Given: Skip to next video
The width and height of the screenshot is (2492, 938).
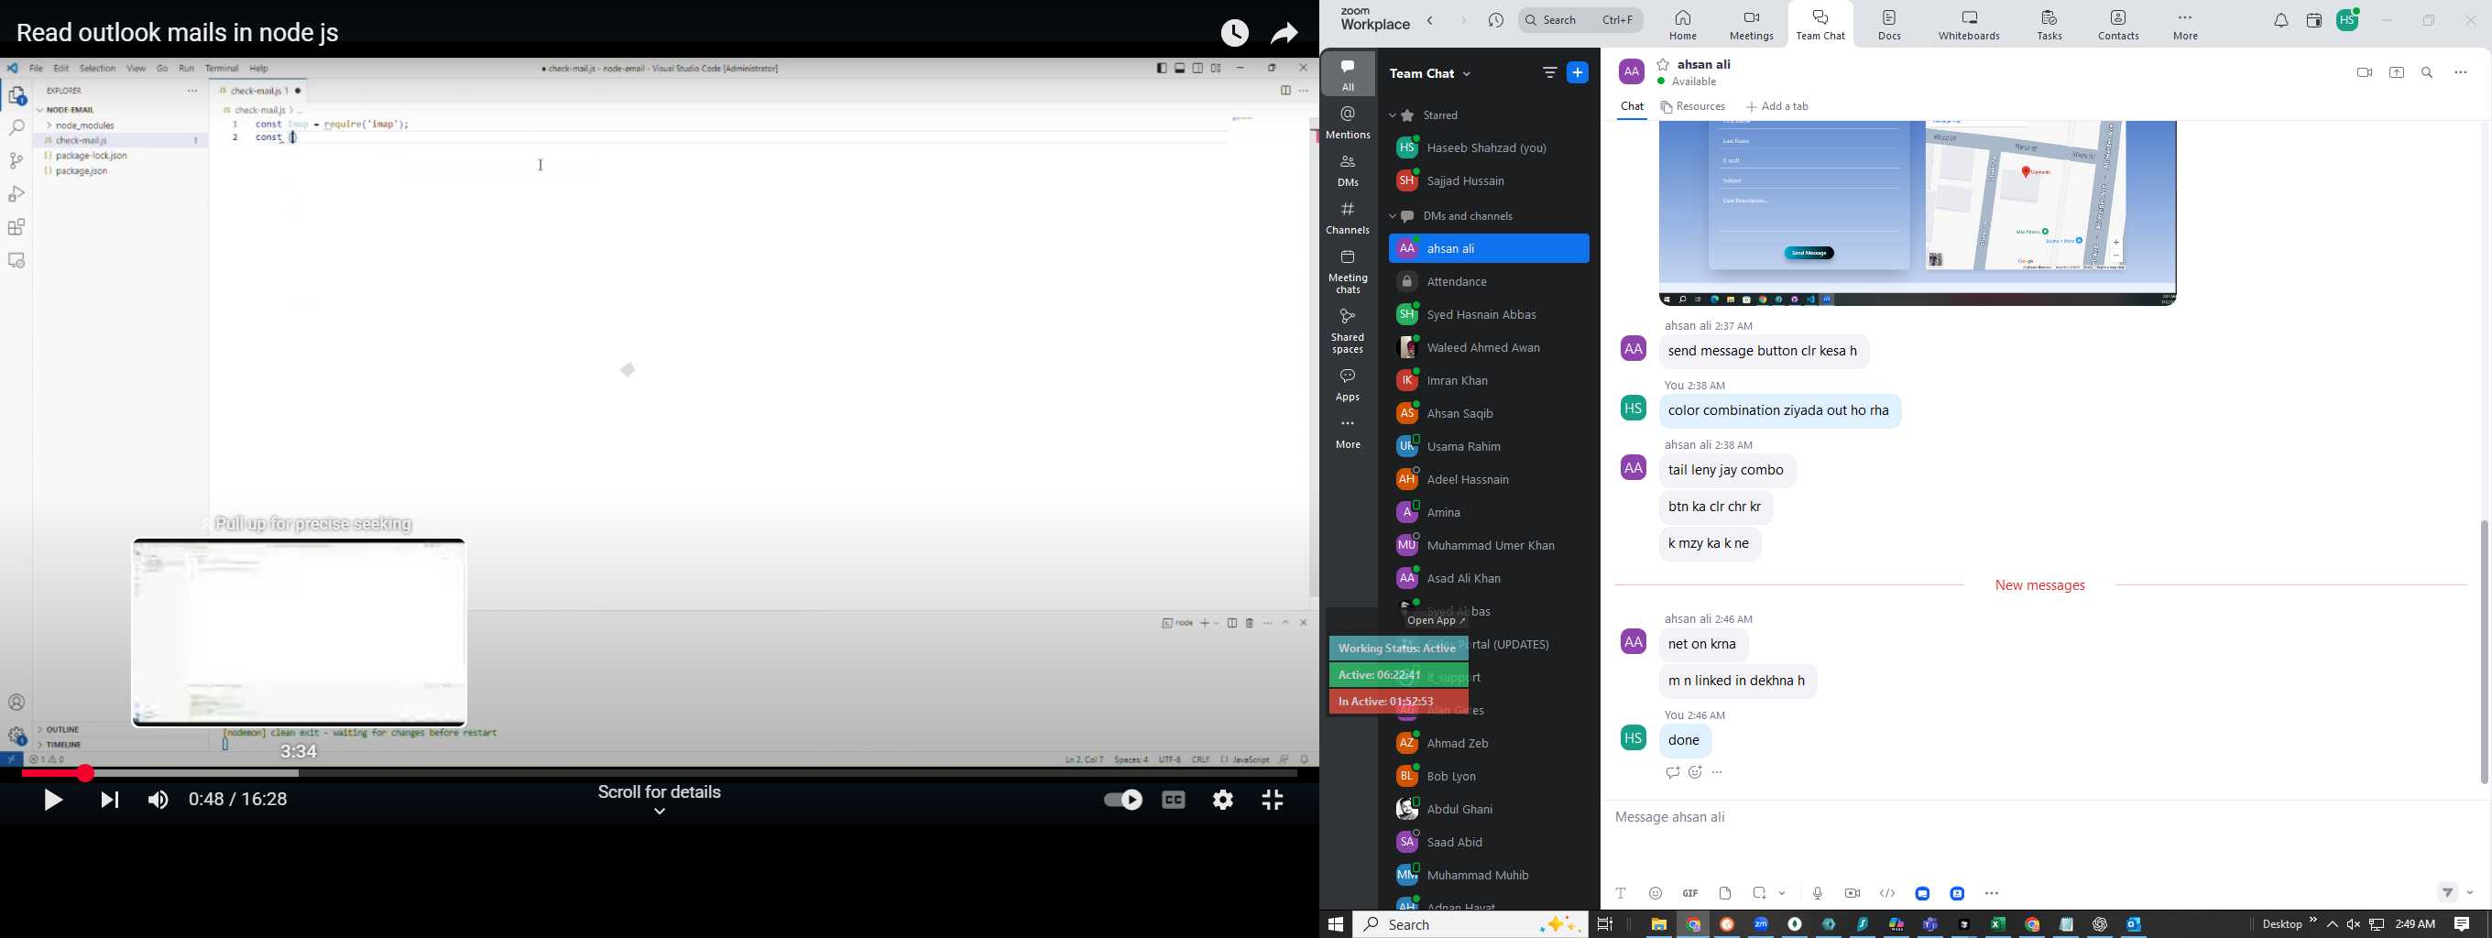Looking at the screenshot, I should tap(110, 800).
